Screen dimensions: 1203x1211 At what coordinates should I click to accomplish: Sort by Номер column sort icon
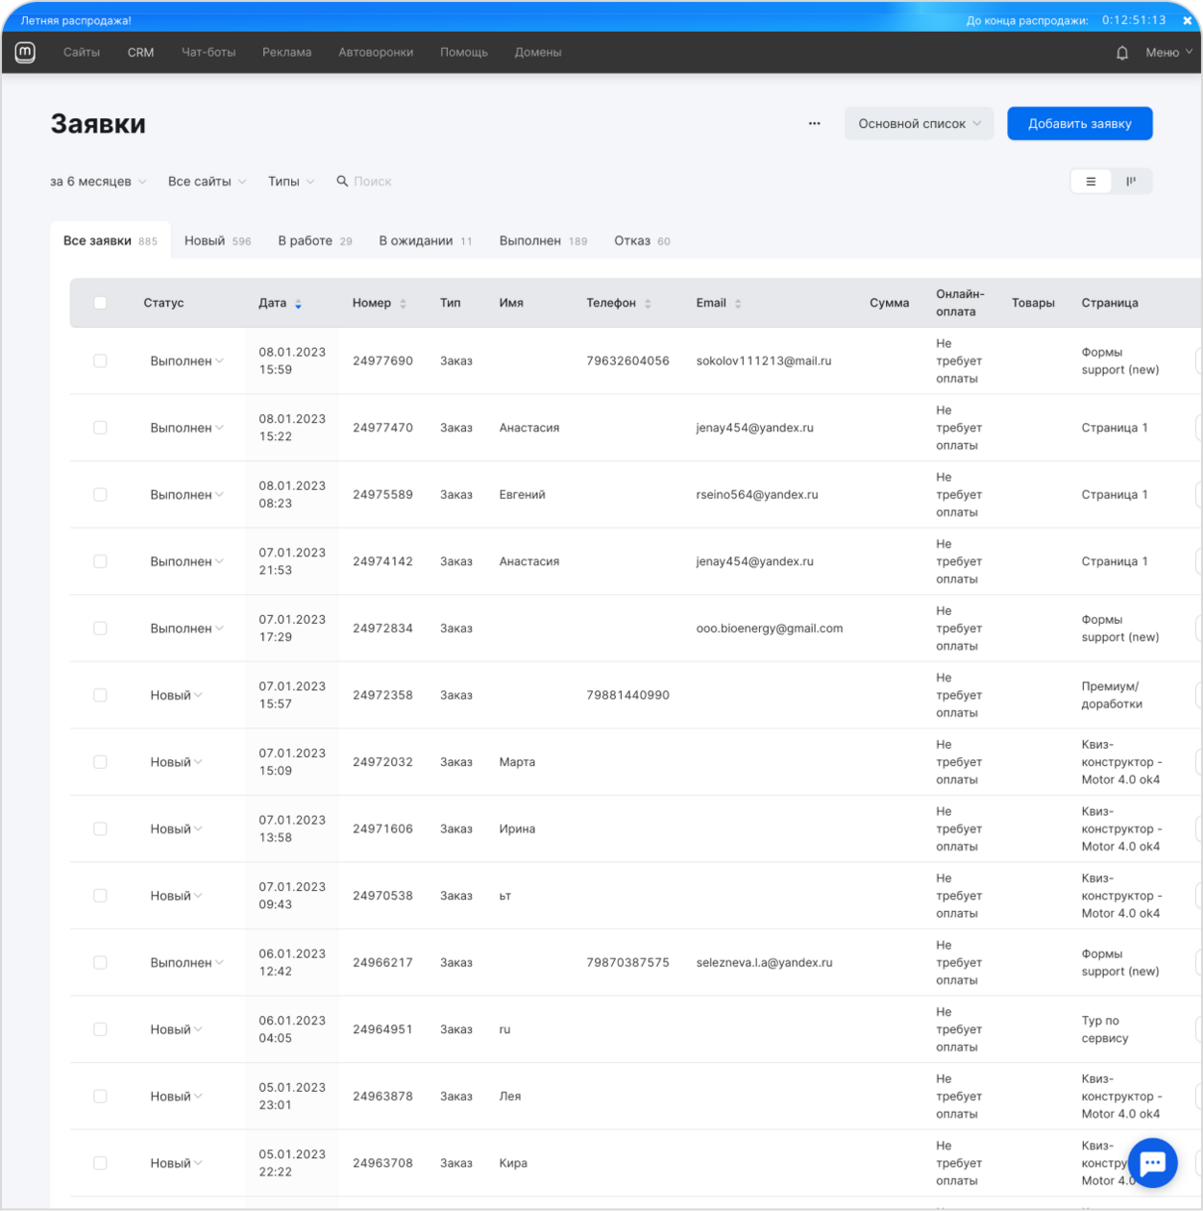coord(403,304)
